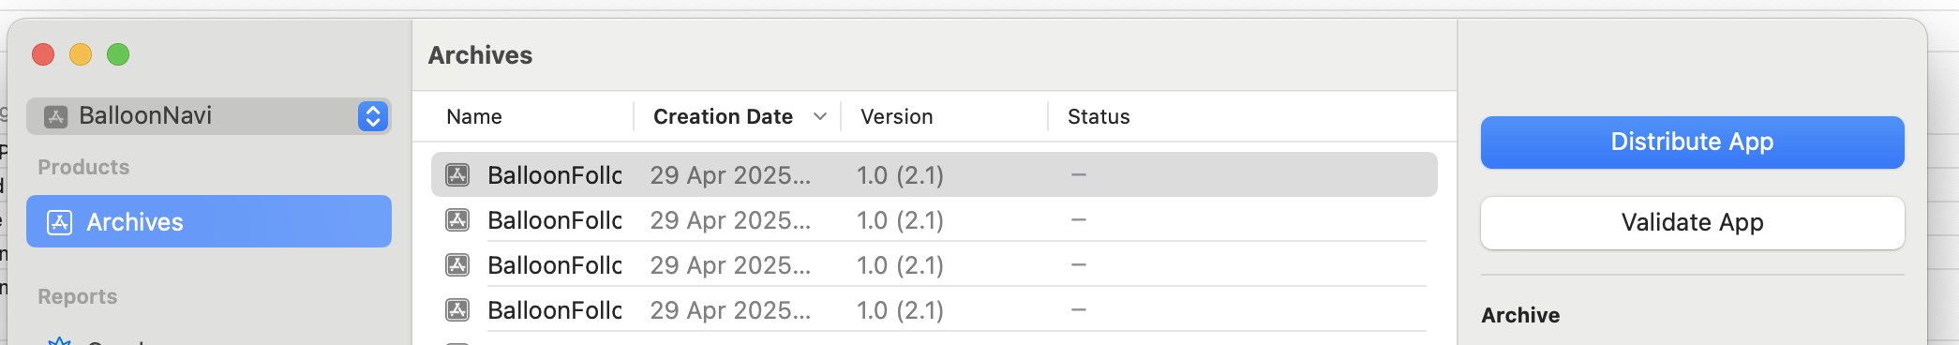1959x345 pixels.
Task: Select Archives in the sidebar
Action: (x=209, y=221)
